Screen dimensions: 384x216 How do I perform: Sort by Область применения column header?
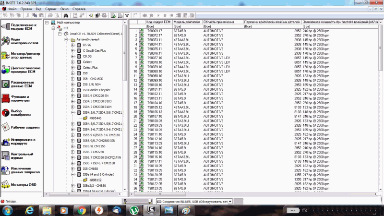(x=222, y=22)
